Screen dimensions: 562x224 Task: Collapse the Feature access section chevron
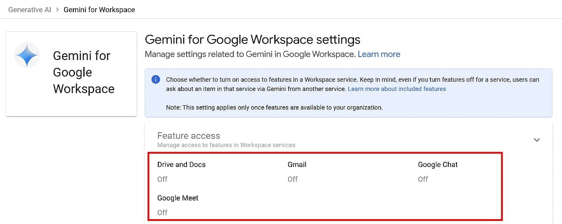(x=537, y=140)
